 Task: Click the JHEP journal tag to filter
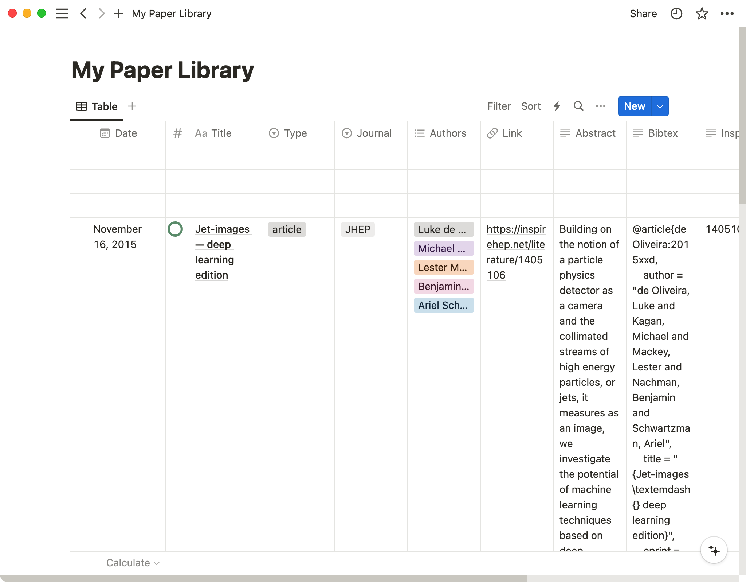click(357, 229)
